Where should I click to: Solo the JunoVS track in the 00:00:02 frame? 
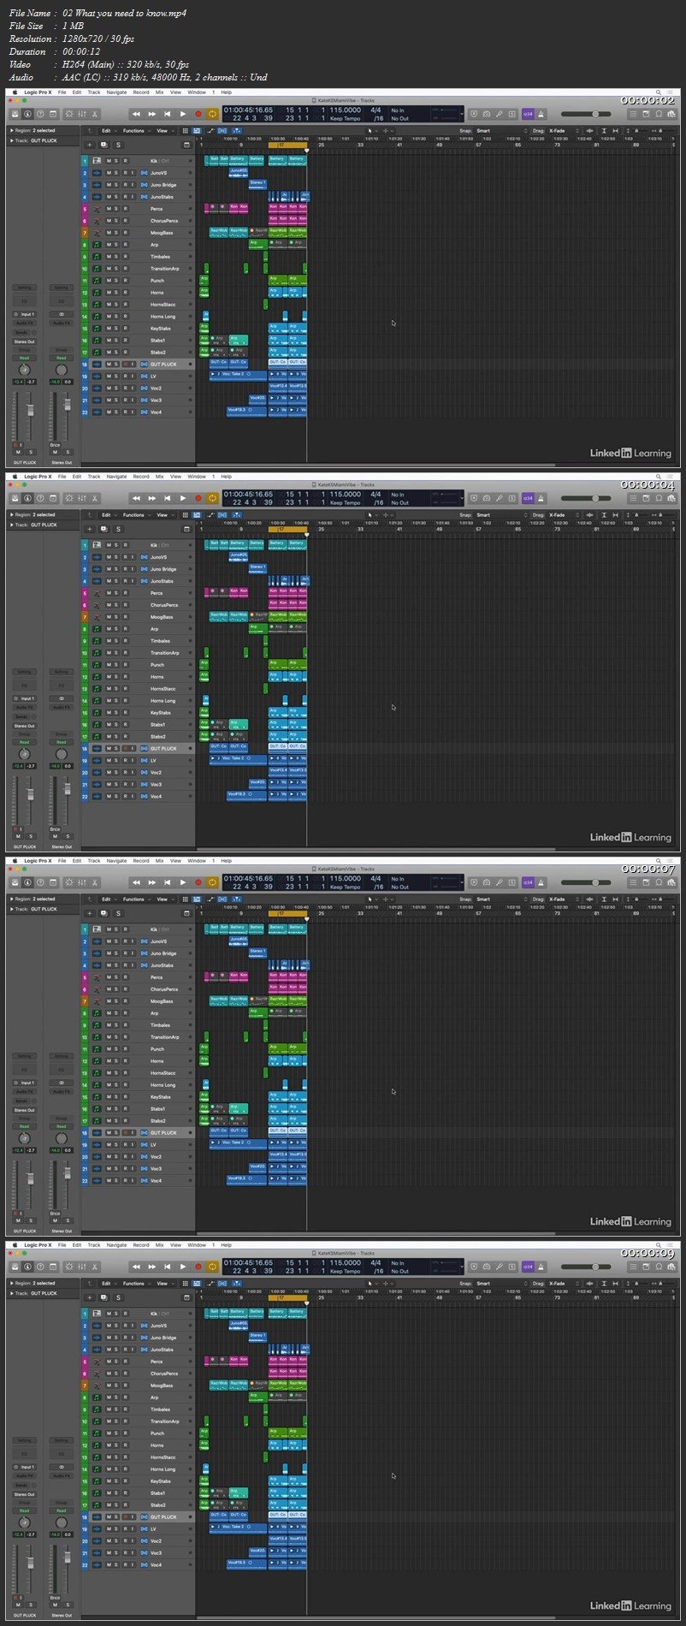[x=116, y=173]
